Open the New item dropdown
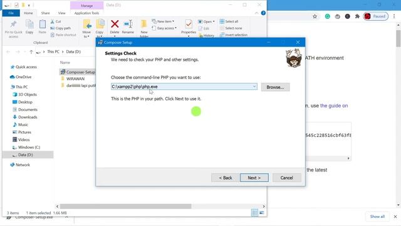 pyautogui.click(x=163, y=21)
